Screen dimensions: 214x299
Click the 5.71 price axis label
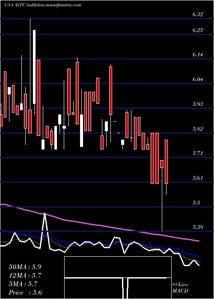[x=198, y=153]
